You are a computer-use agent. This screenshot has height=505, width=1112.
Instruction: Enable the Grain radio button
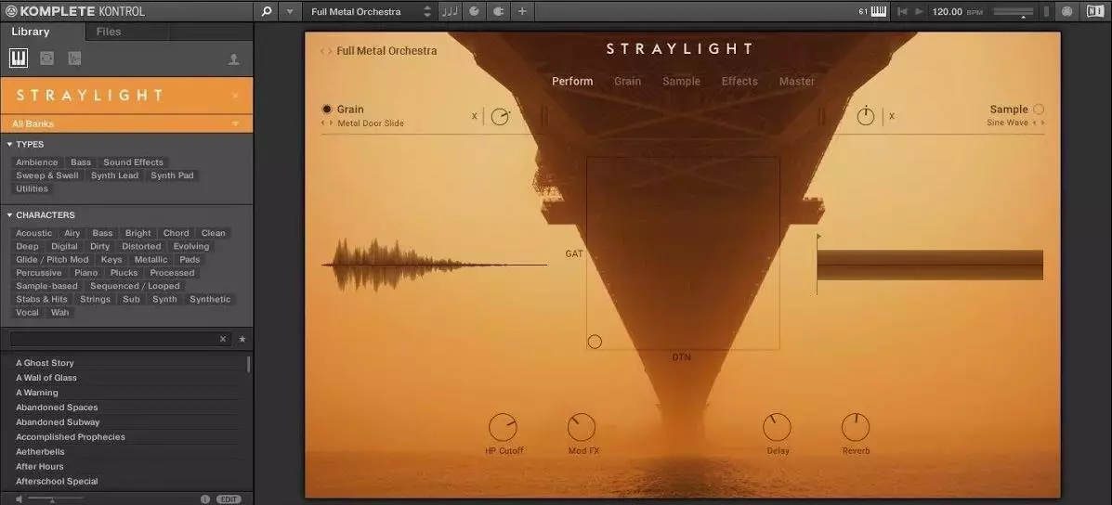click(327, 110)
